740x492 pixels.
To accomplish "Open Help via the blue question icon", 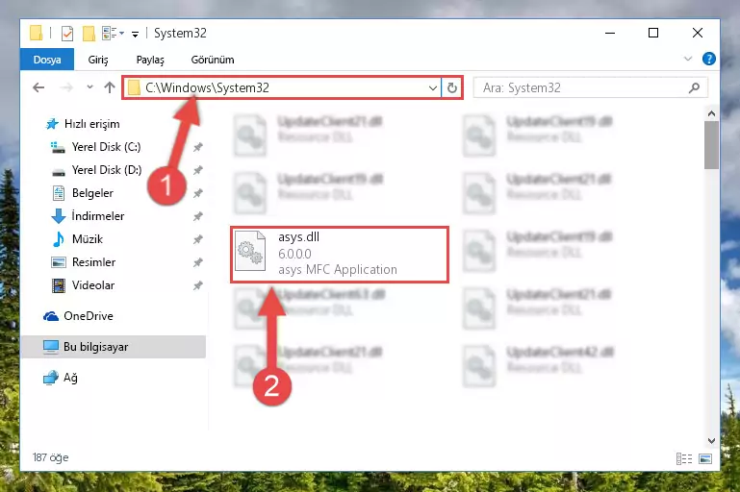I will [x=708, y=59].
